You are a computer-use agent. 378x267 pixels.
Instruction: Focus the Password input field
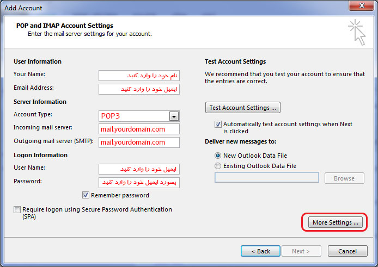[x=139, y=183]
